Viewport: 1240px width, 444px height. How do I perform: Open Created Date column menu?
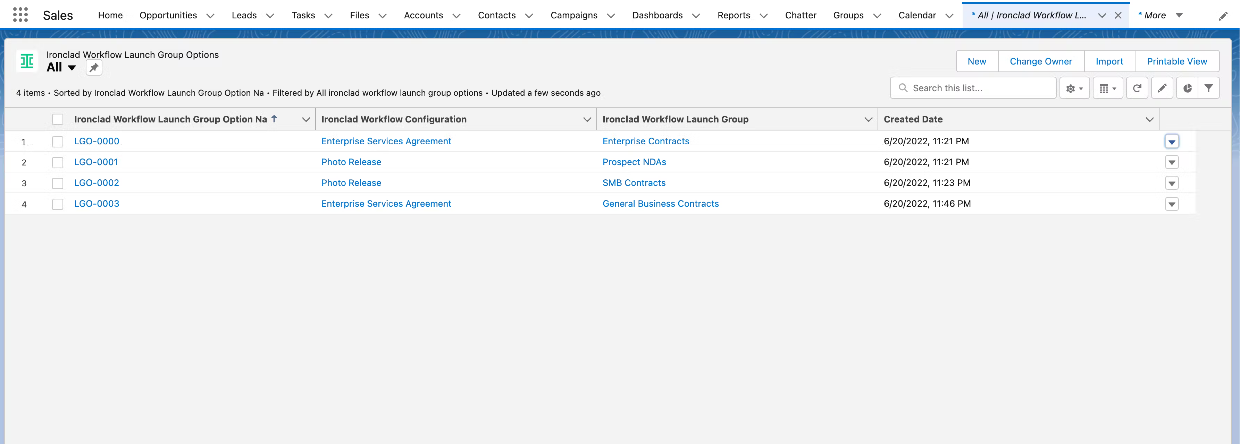tap(1149, 119)
